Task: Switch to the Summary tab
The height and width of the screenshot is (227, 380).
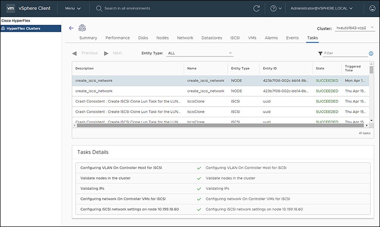Action: tap(88, 38)
